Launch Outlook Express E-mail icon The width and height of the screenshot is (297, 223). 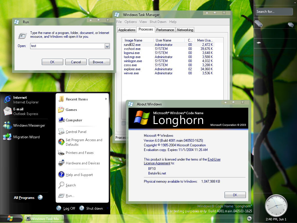(x=7, y=111)
